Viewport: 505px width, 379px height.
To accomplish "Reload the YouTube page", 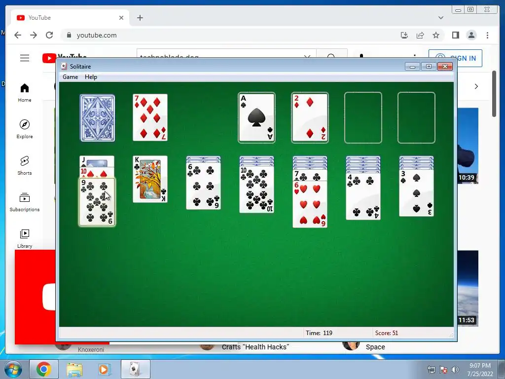I will tap(49, 35).
